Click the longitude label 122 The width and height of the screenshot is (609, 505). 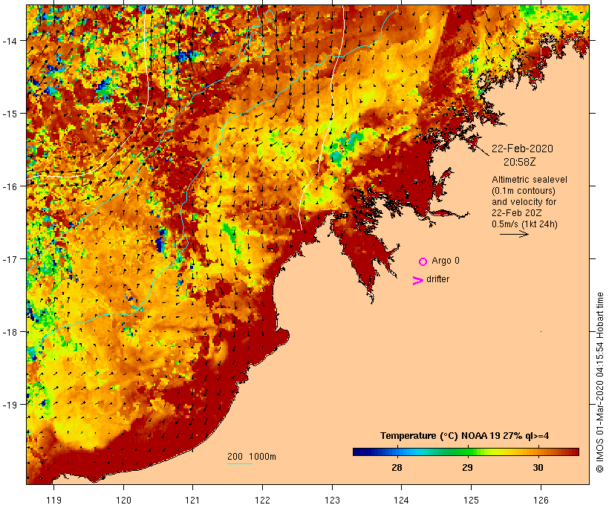click(263, 500)
